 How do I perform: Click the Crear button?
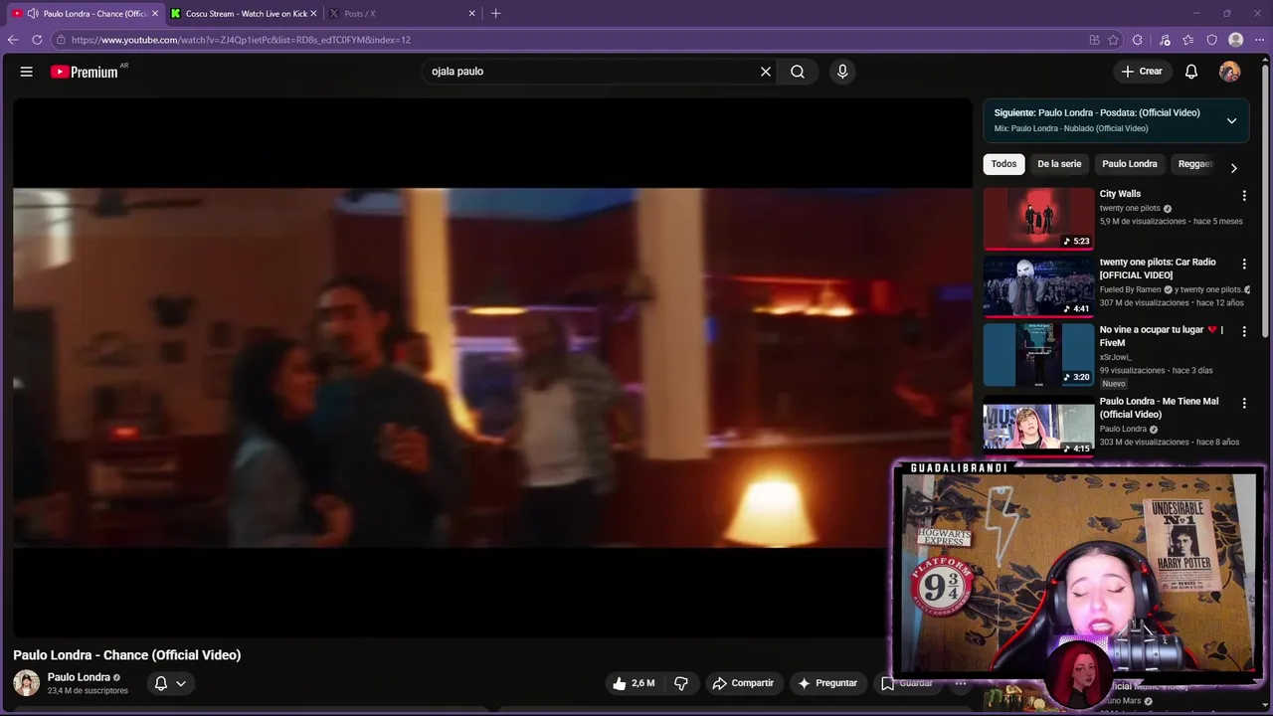tap(1142, 72)
